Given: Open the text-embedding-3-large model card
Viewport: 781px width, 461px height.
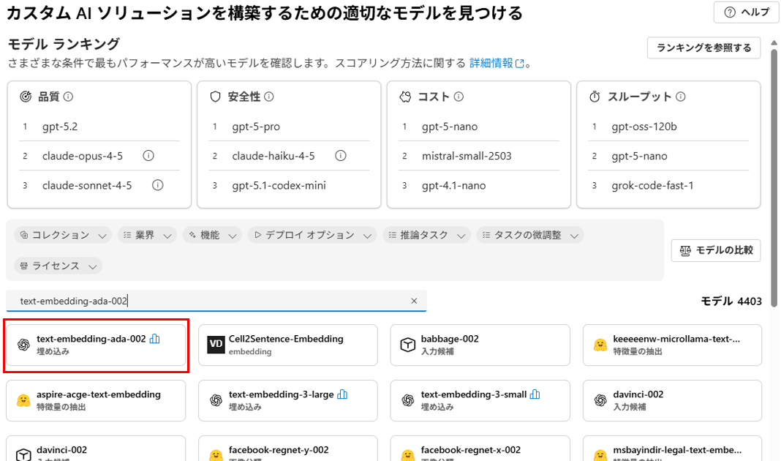Looking at the screenshot, I should click(288, 401).
